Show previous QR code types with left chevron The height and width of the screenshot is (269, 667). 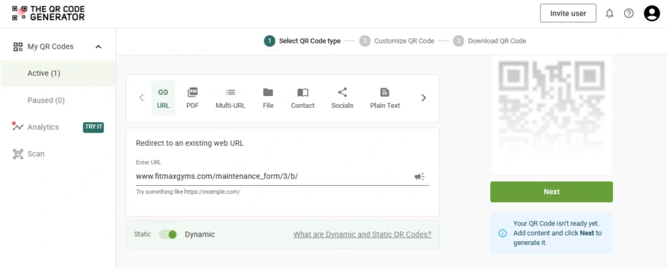141,97
